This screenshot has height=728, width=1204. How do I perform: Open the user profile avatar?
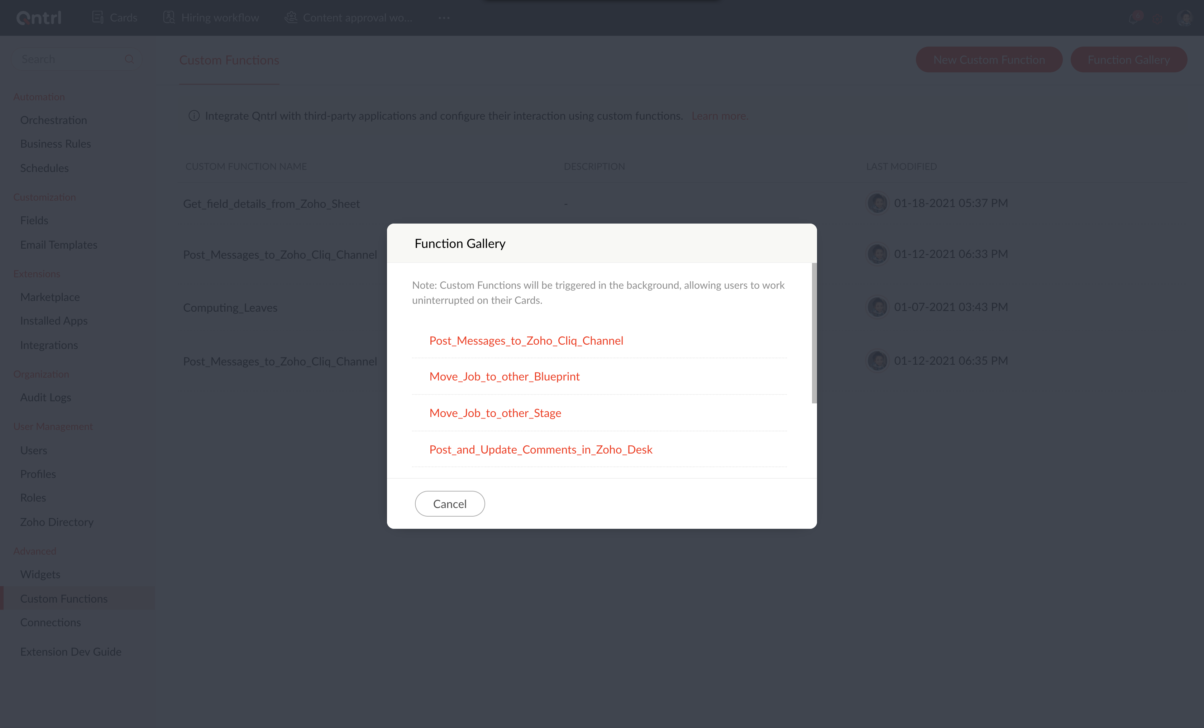pos(1185,18)
